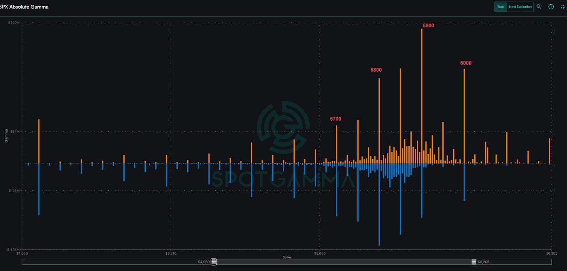Click the Gamma y-axis title
Screen dimensions: 567x271
click(x=6, y=135)
